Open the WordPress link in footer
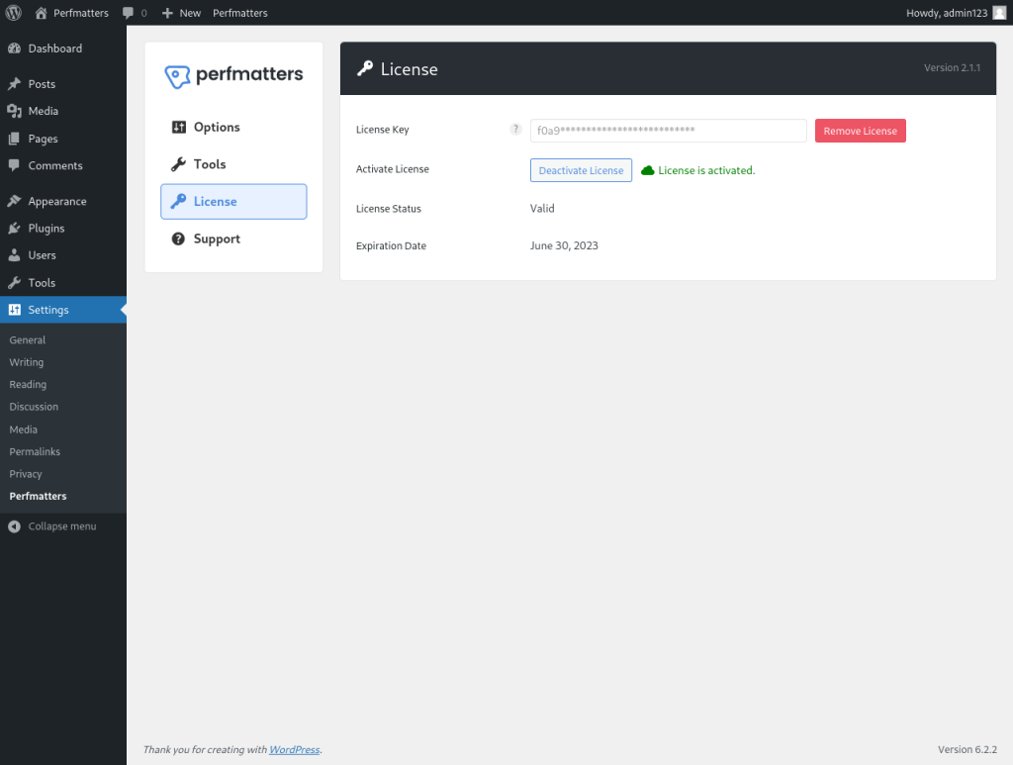This screenshot has width=1013, height=765. [x=294, y=749]
